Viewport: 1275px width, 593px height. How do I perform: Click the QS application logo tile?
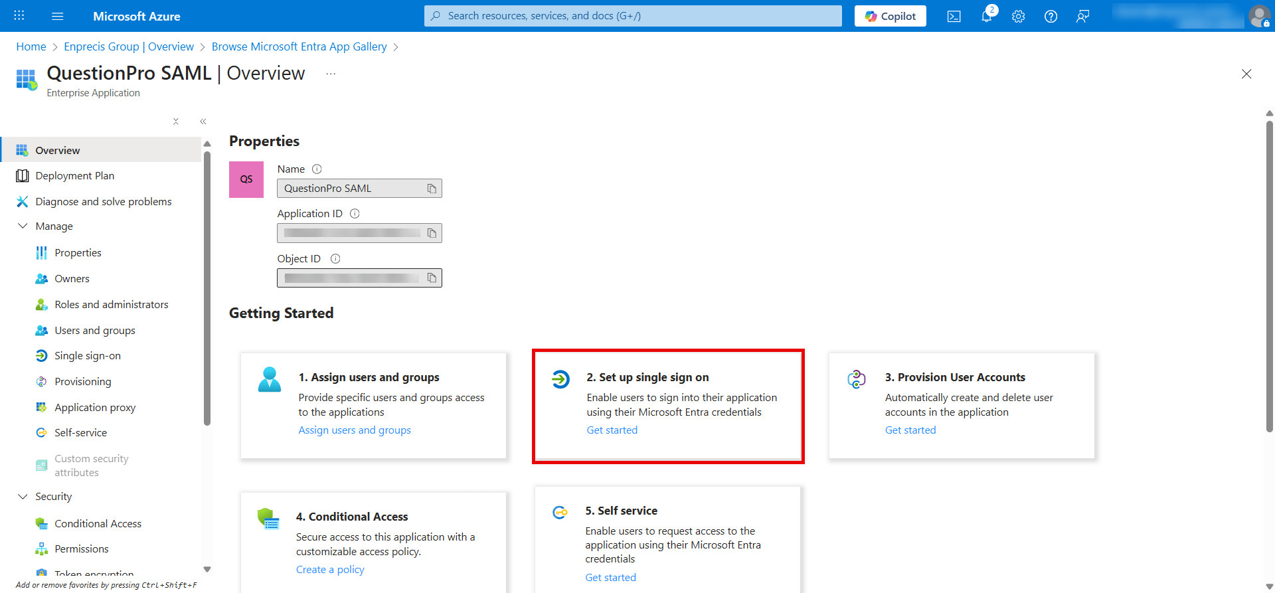coord(246,179)
